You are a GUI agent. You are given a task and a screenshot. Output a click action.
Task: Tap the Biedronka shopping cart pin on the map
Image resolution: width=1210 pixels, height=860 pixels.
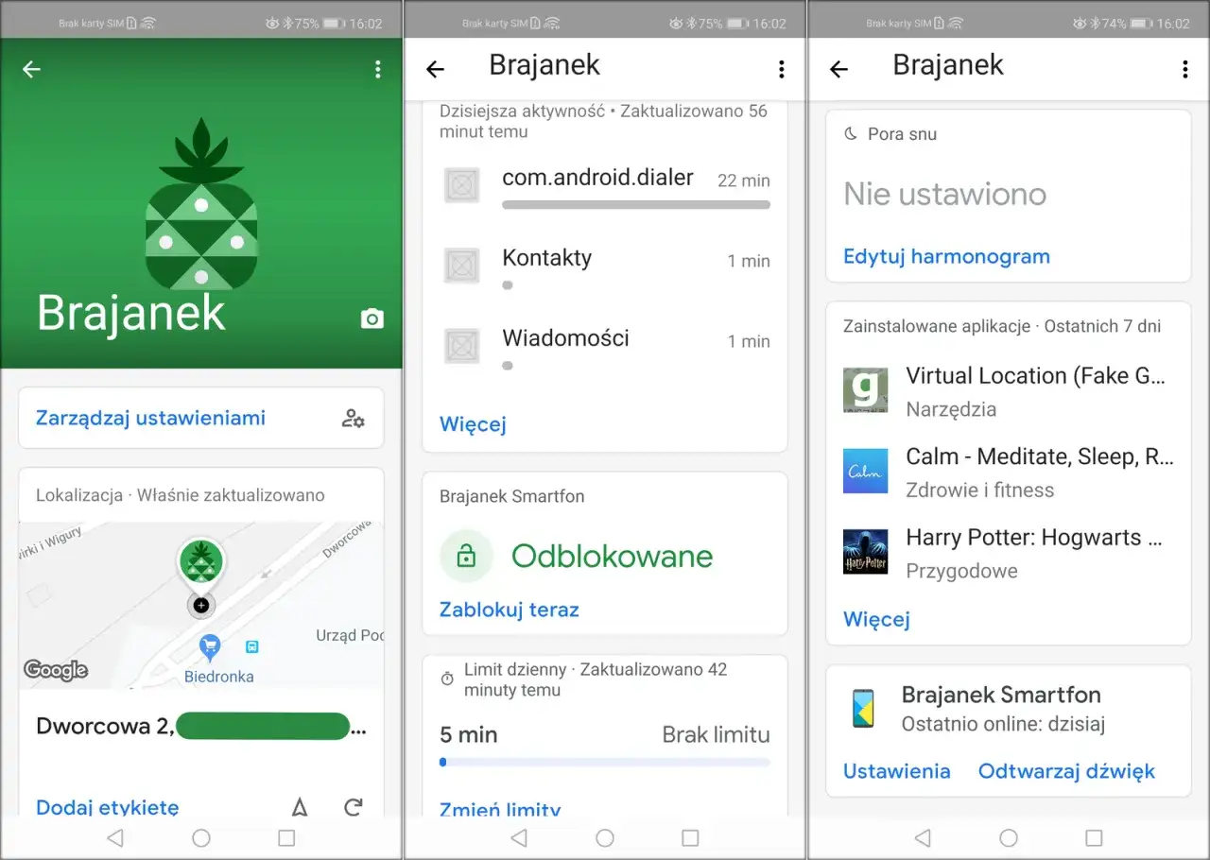(x=209, y=647)
